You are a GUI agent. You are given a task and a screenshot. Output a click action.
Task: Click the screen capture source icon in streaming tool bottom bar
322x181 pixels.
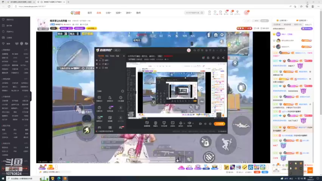tap(147, 123)
